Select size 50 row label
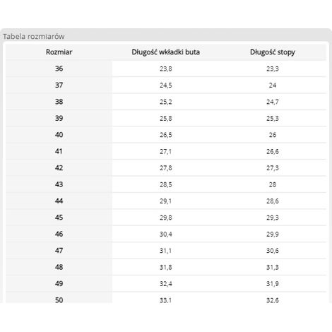The height and width of the screenshot is (332, 332). pos(59,300)
